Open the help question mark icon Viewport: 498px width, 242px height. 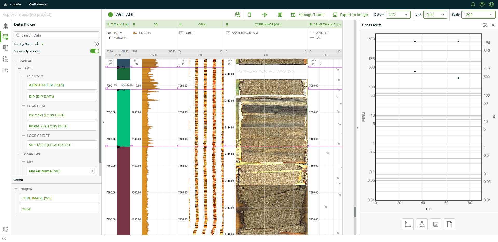coord(482,4)
